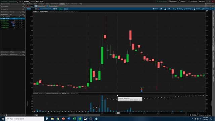Image resolution: width=215 pixels, height=121 pixels.
Task: Open the Style menu
Action: (x=179, y=9)
